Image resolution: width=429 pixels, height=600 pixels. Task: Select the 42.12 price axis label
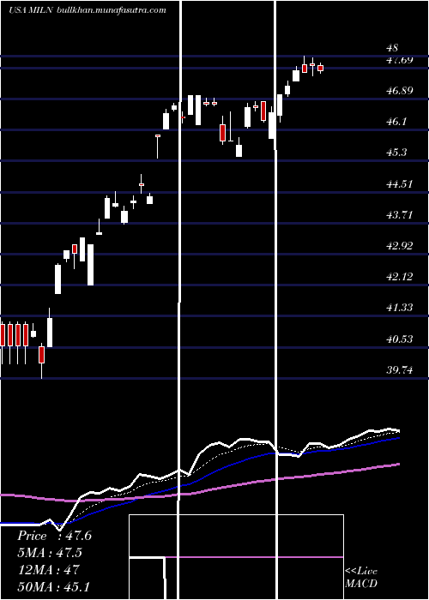coord(400,276)
